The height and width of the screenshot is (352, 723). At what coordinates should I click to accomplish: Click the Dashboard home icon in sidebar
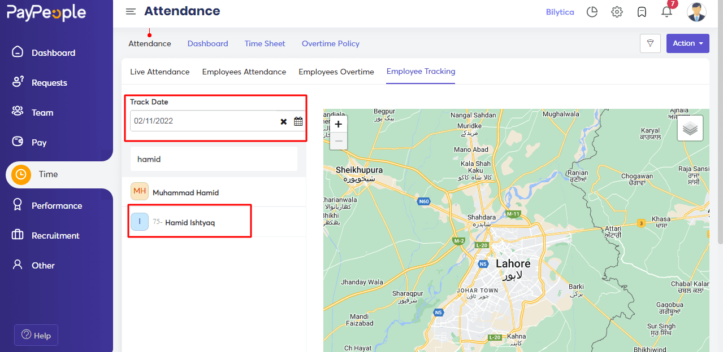click(x=18, y=52)
